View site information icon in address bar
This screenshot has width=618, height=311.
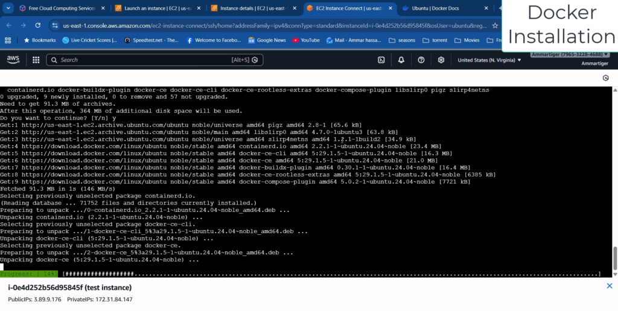point(55,25)
